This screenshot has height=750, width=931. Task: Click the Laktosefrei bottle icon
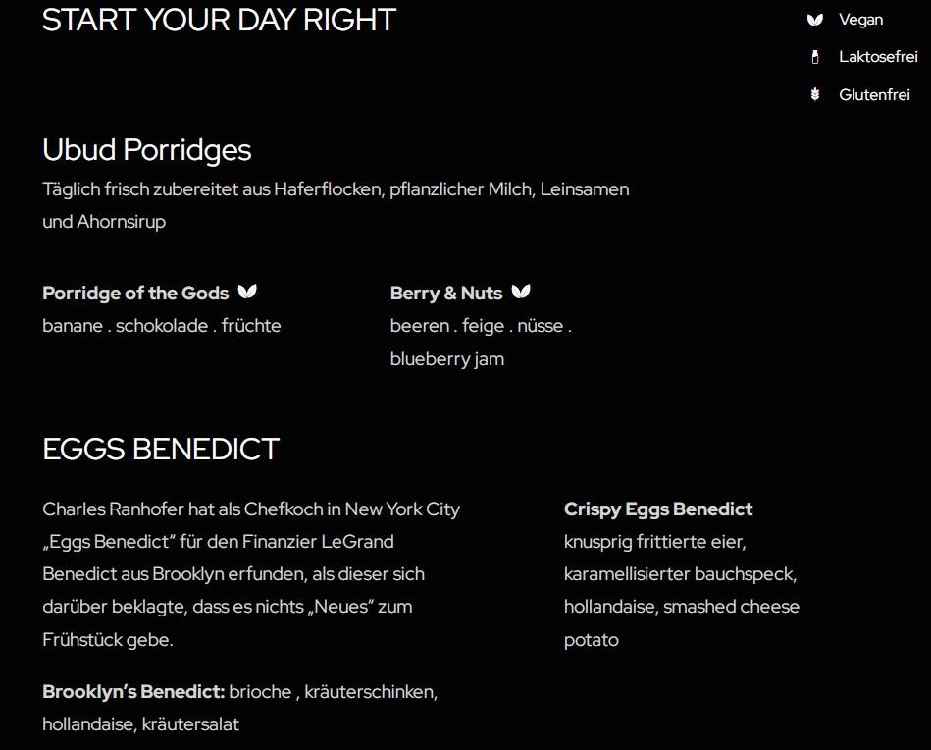point(814,57)
